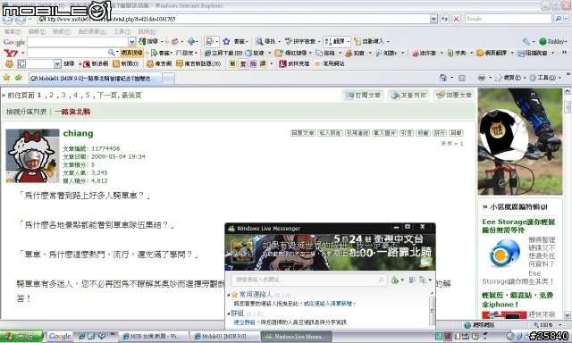Click the 網頁翻譯 smiley icon
Viewport: 572px width, 343px height.
tap(480, 54)
